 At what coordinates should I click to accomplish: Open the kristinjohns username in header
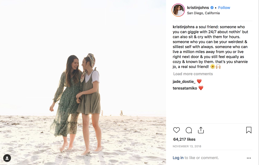(x=198, y=8)
